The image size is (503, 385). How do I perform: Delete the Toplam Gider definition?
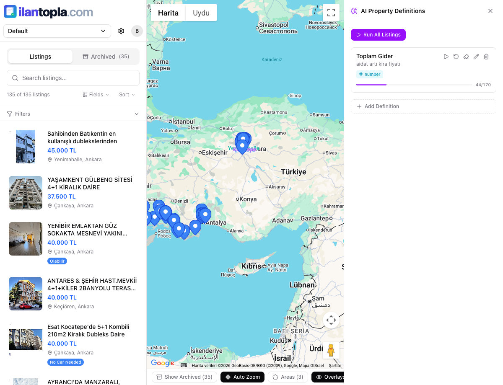[486, 57]
